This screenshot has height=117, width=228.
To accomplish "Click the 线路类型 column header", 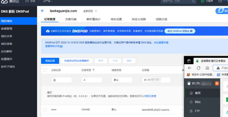I will 116,70.
